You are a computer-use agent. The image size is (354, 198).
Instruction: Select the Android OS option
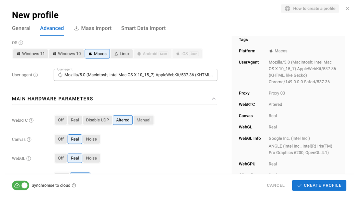153,54
